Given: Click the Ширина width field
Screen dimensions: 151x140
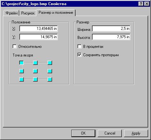Looking at the screenshot, I should 111,29.
